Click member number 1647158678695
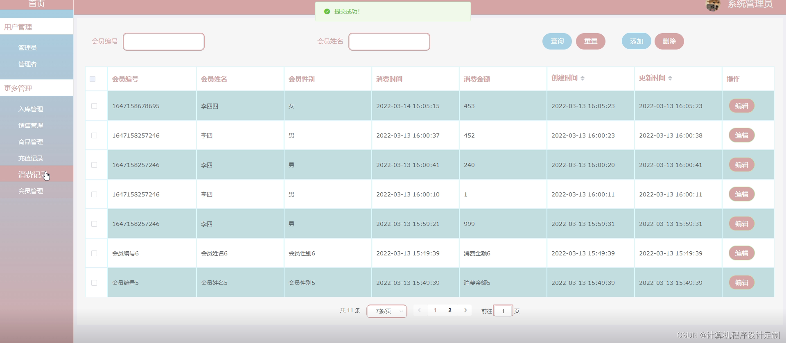786x343 pixels. pyautogui.click(x=136, y=106)
